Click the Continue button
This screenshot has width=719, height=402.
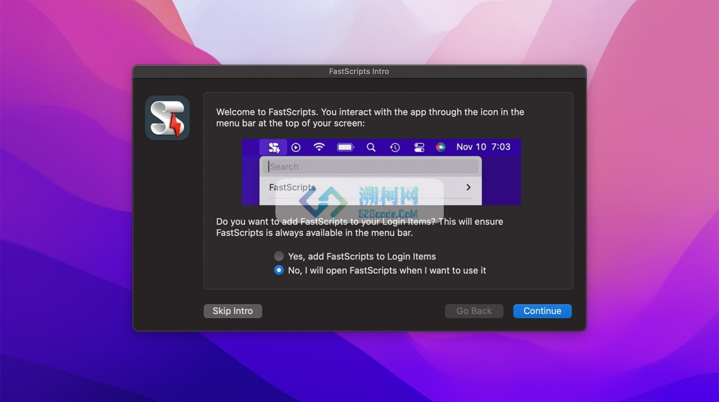542,311
